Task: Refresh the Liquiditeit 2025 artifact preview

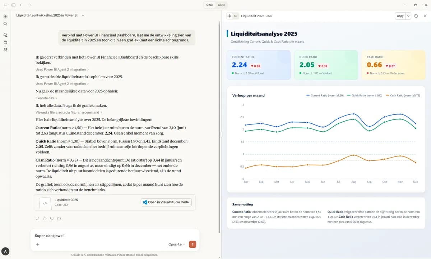Action: 416,16
